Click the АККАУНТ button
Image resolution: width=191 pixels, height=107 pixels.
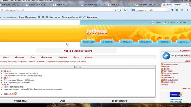point(126,42)
